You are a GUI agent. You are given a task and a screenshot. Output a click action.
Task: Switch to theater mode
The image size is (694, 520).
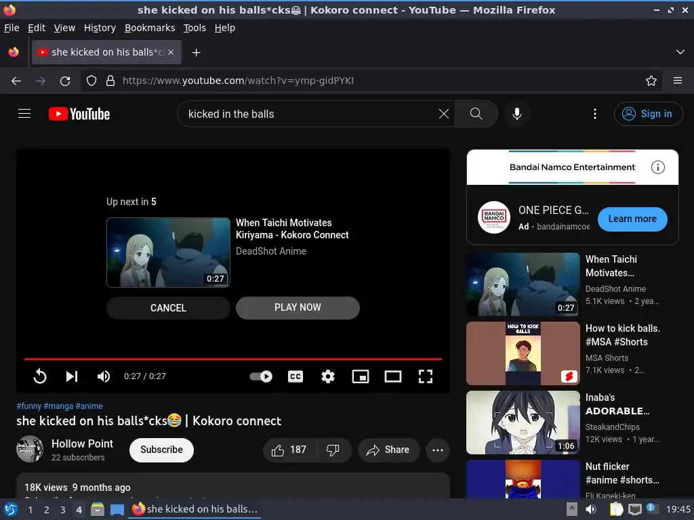click(x=393, y=376)
